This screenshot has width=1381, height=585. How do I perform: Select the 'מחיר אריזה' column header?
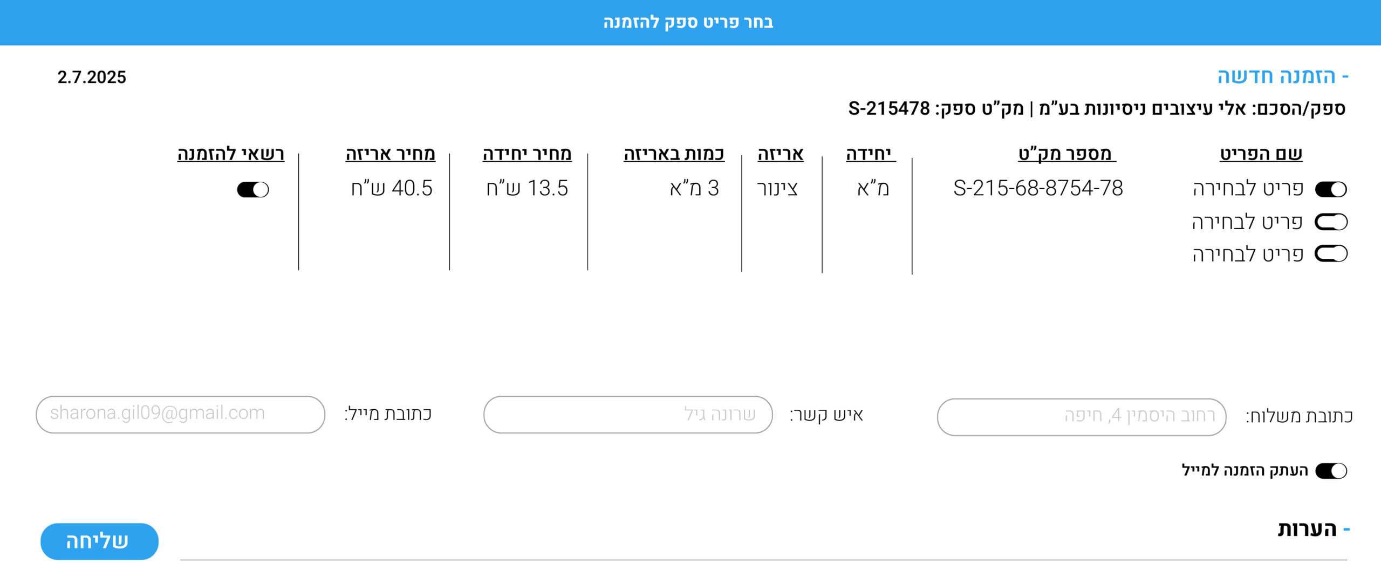coord(390,154)
